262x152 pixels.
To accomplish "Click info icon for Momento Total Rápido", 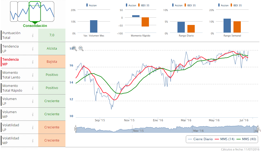I will point(33,88).
